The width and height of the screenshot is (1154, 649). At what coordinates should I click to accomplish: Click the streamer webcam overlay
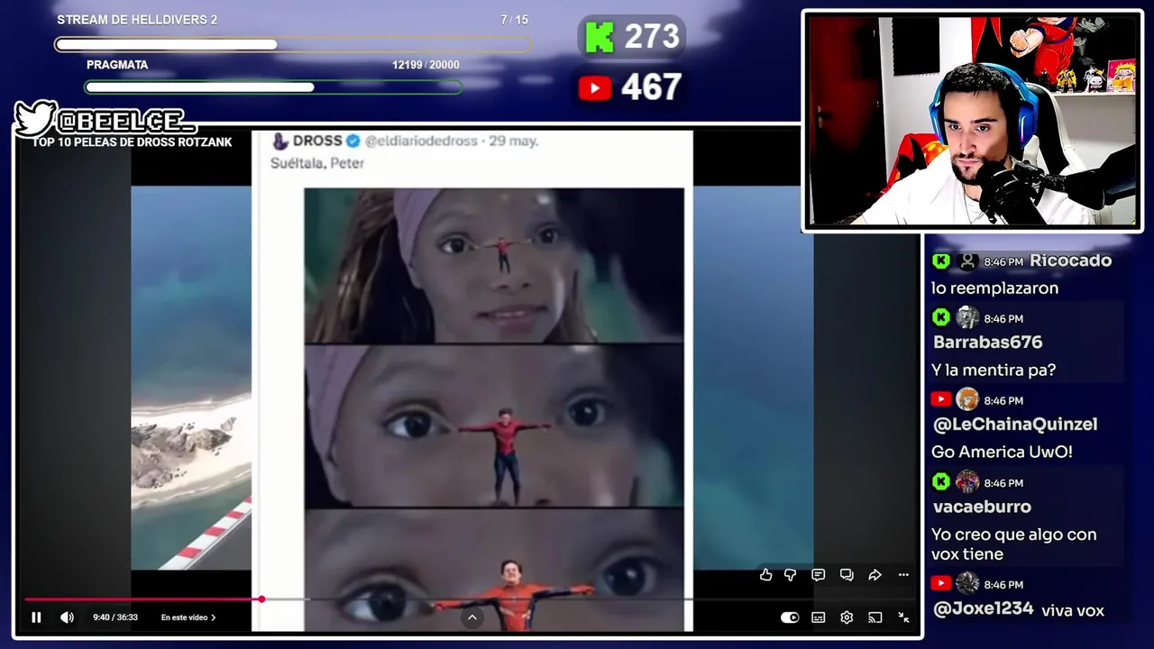(x=972, y=121)
